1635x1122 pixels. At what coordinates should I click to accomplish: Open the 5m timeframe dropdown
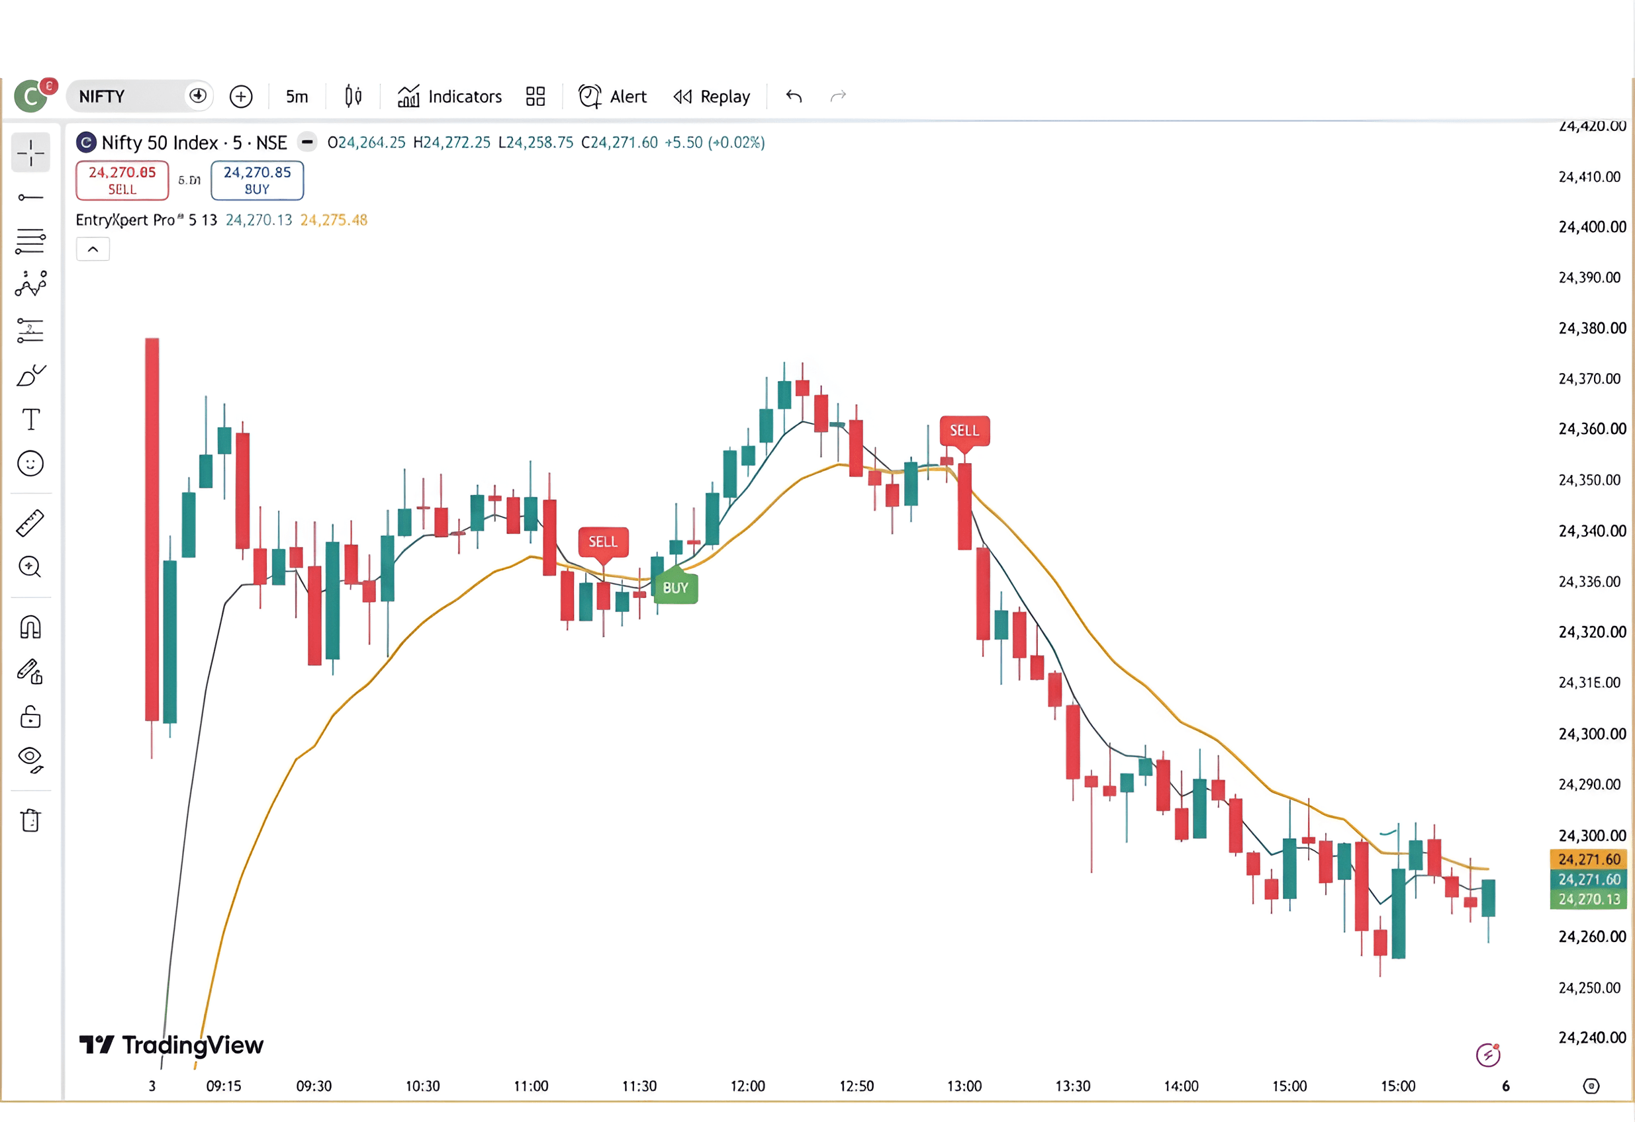(x=296, y=97)
